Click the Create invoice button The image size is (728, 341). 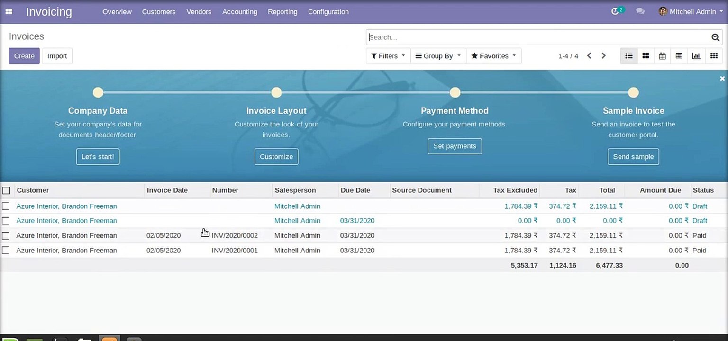[24, 56]
